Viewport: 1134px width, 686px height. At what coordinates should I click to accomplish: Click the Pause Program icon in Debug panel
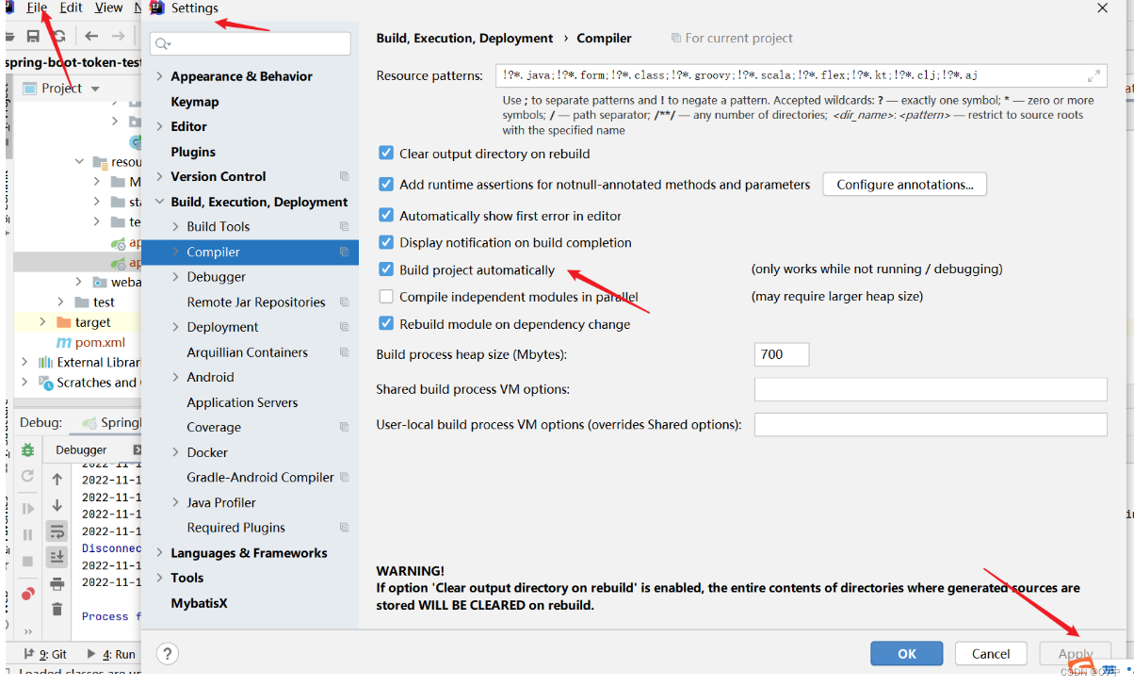point(28,534)
